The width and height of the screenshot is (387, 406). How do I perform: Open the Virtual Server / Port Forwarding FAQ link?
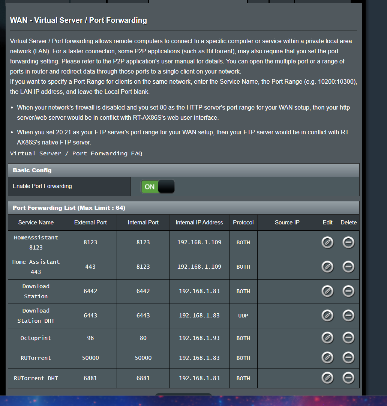point(76,153)
